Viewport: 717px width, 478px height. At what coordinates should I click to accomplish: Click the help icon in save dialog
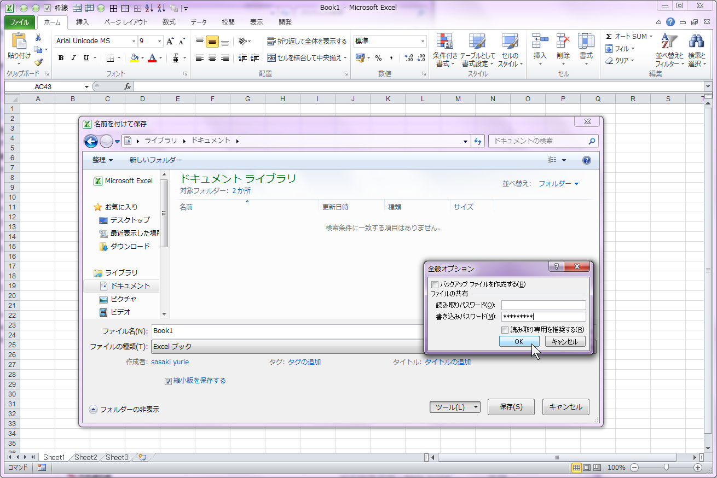click(587, 160)
